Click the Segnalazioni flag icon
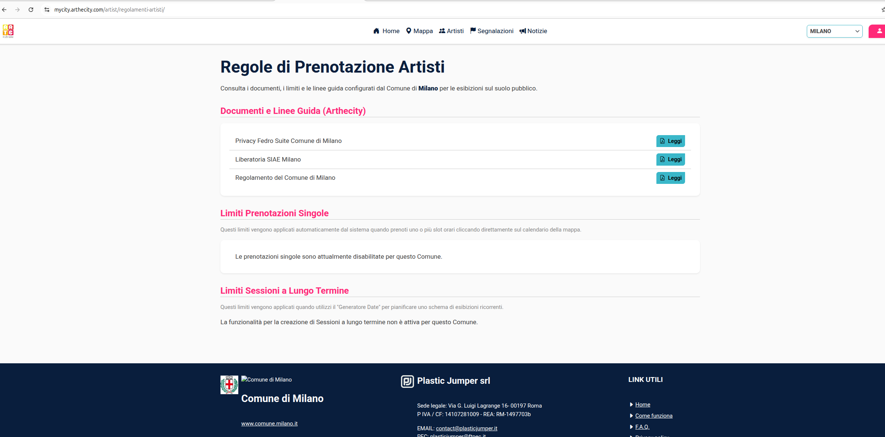885x437 pixels. click(x=473, y=31)
